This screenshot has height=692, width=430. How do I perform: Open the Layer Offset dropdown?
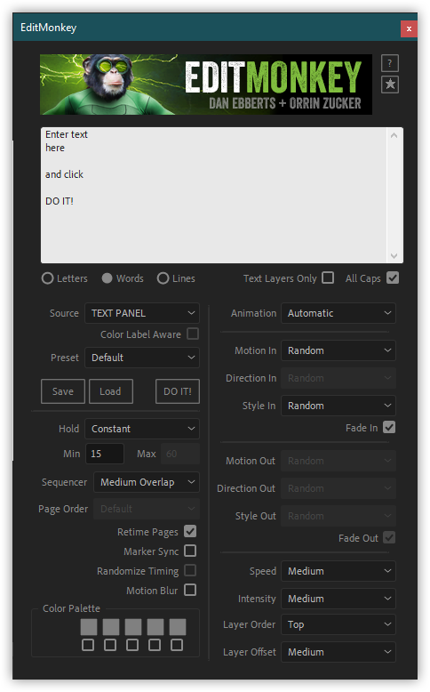[x=338, y=652]
